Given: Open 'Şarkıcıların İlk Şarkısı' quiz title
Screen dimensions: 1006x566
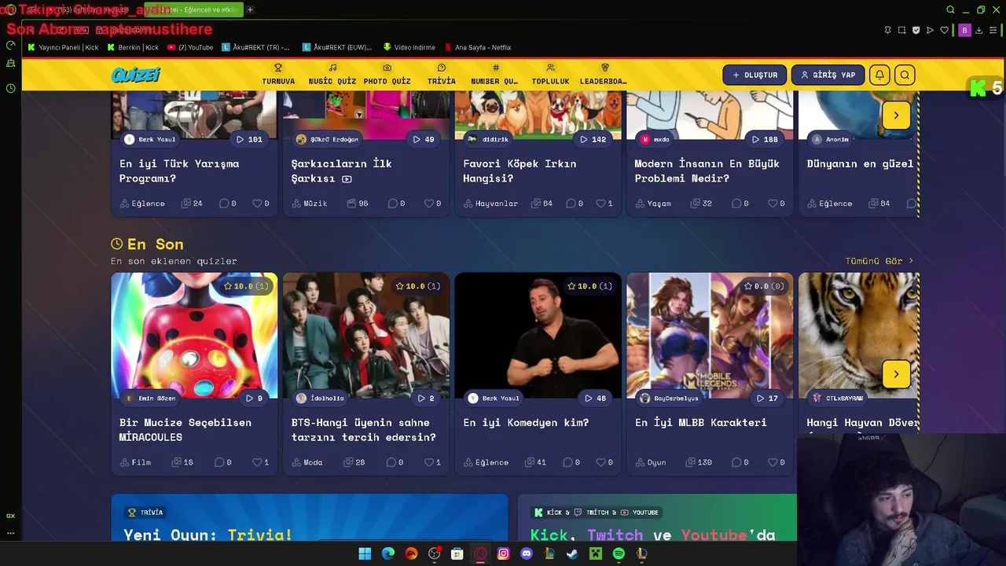Looking at the screenshot, I should click(x=341, y=171).
